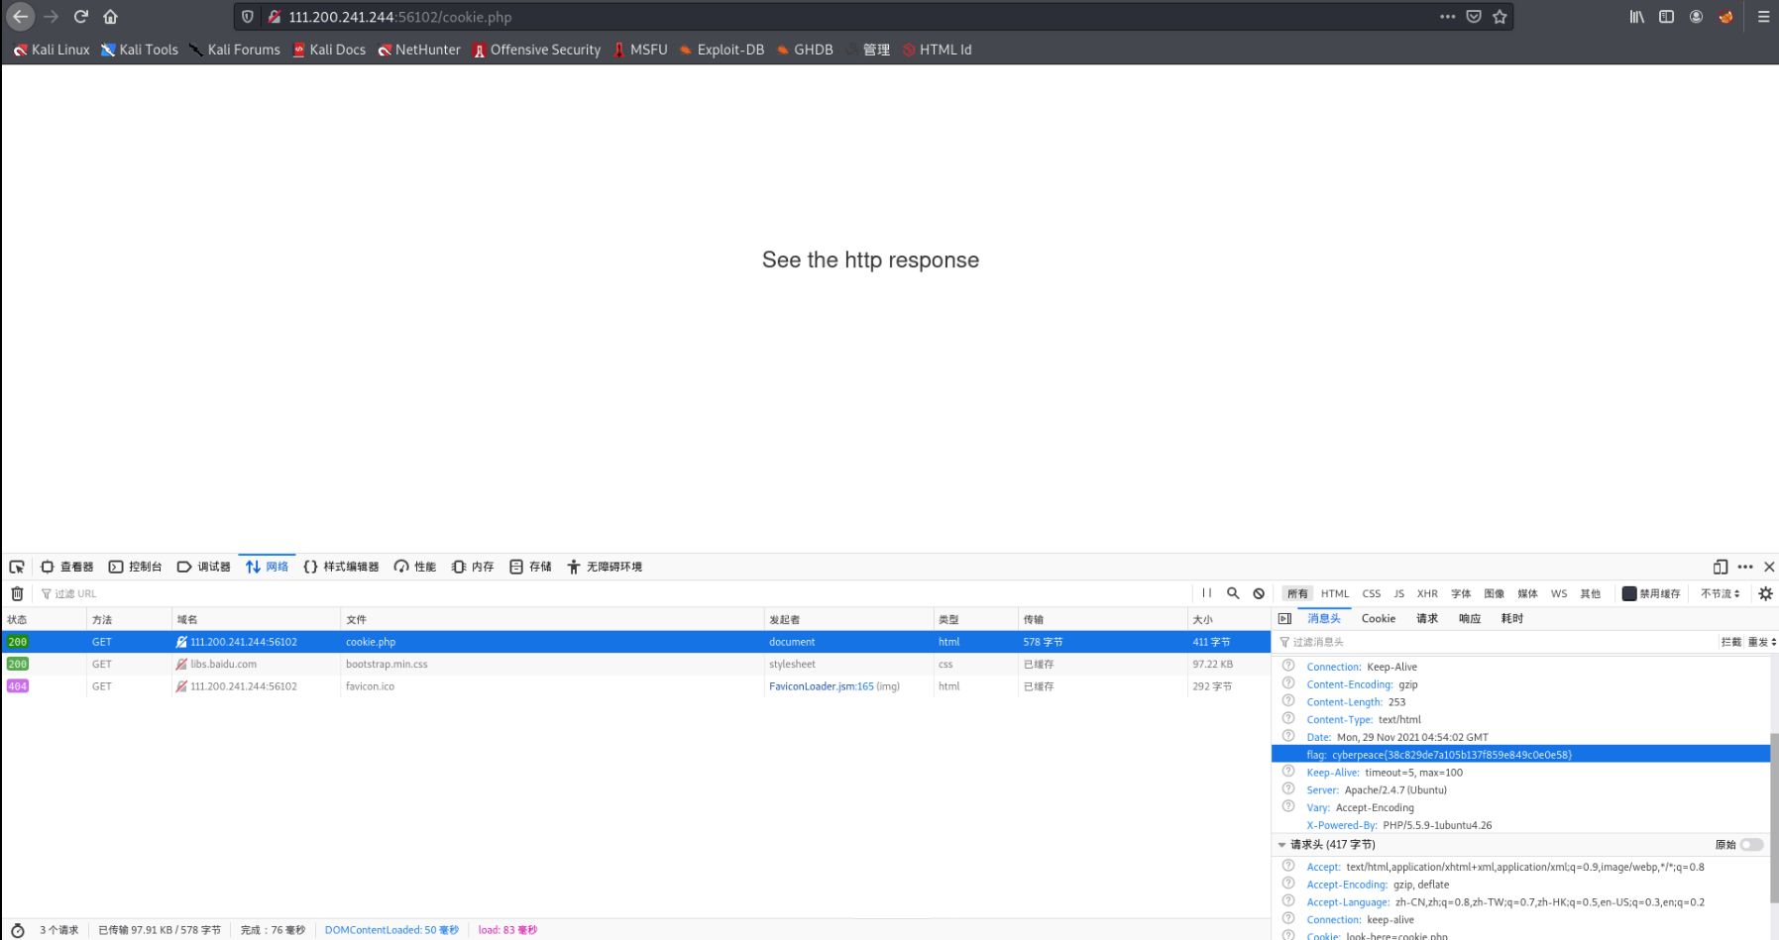
Task: Save page to Pocket icon
Action: (1474, 17)
